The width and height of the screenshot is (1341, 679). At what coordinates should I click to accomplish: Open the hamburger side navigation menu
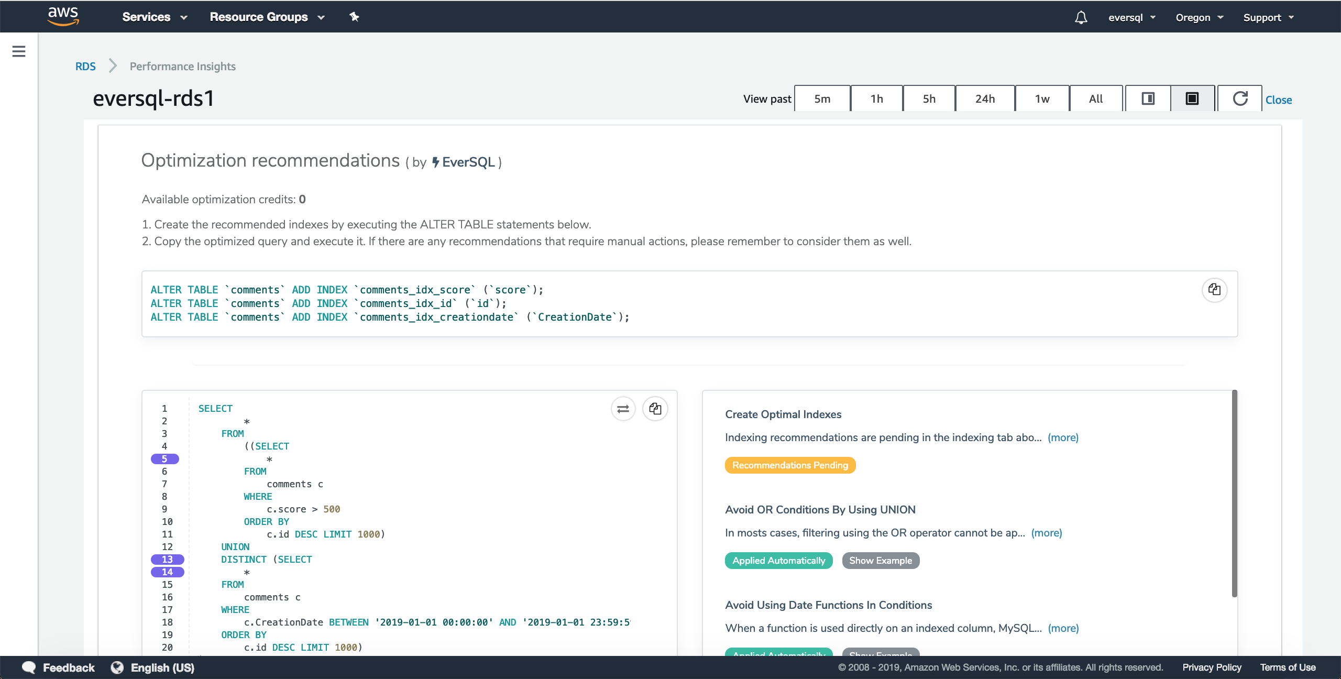tap(19, 51)
